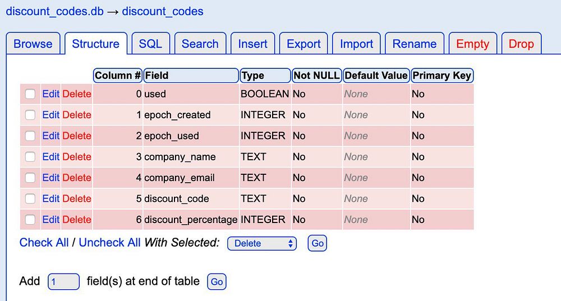
Task: Focus the number of fields input box
Action: coord(63,281)
